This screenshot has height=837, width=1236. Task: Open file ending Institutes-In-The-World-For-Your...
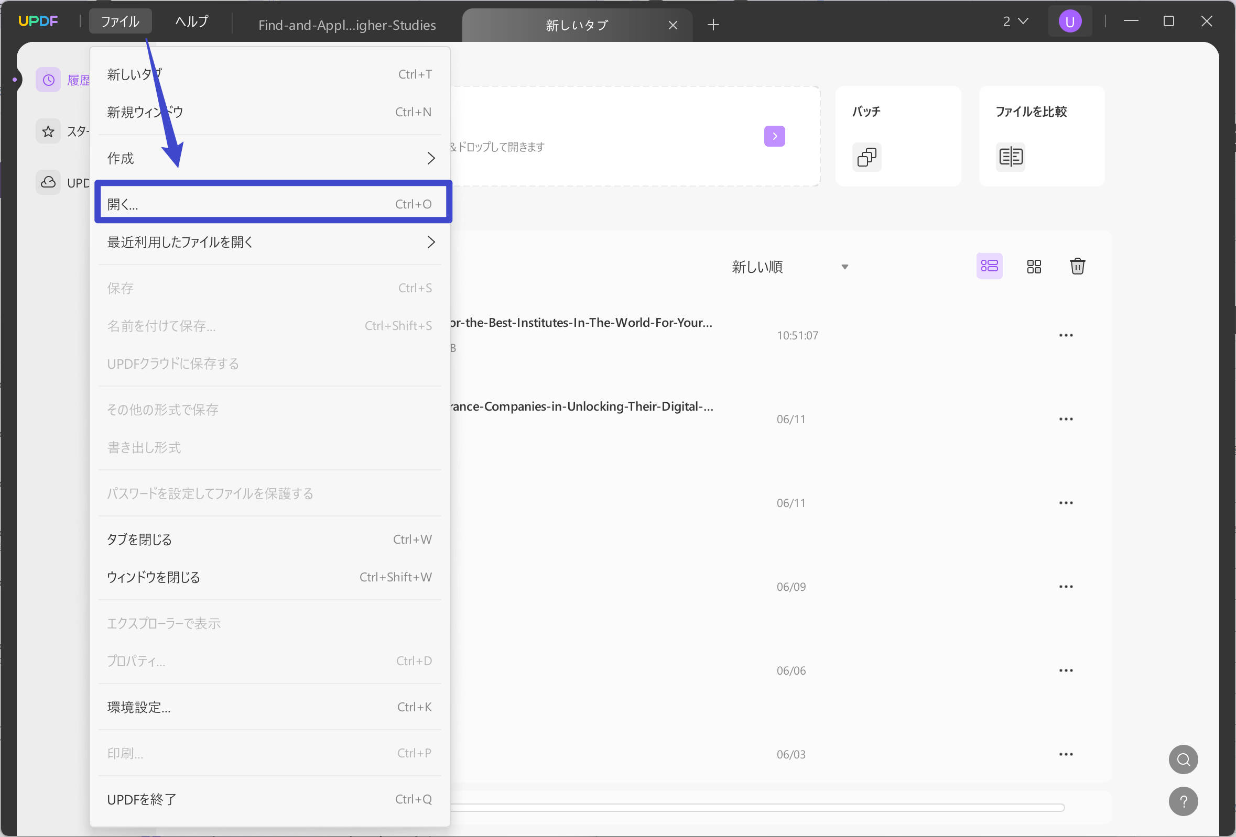pyautogui.click(x=581, y=323)
